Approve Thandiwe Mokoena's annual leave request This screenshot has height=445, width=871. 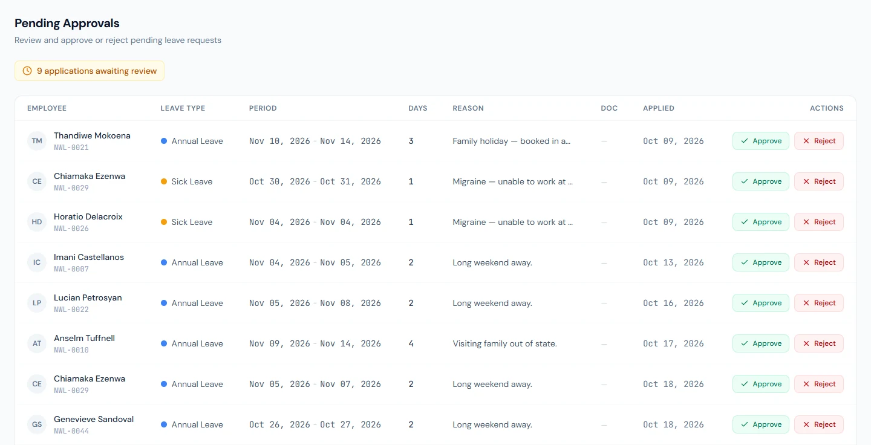click(761, 141)
